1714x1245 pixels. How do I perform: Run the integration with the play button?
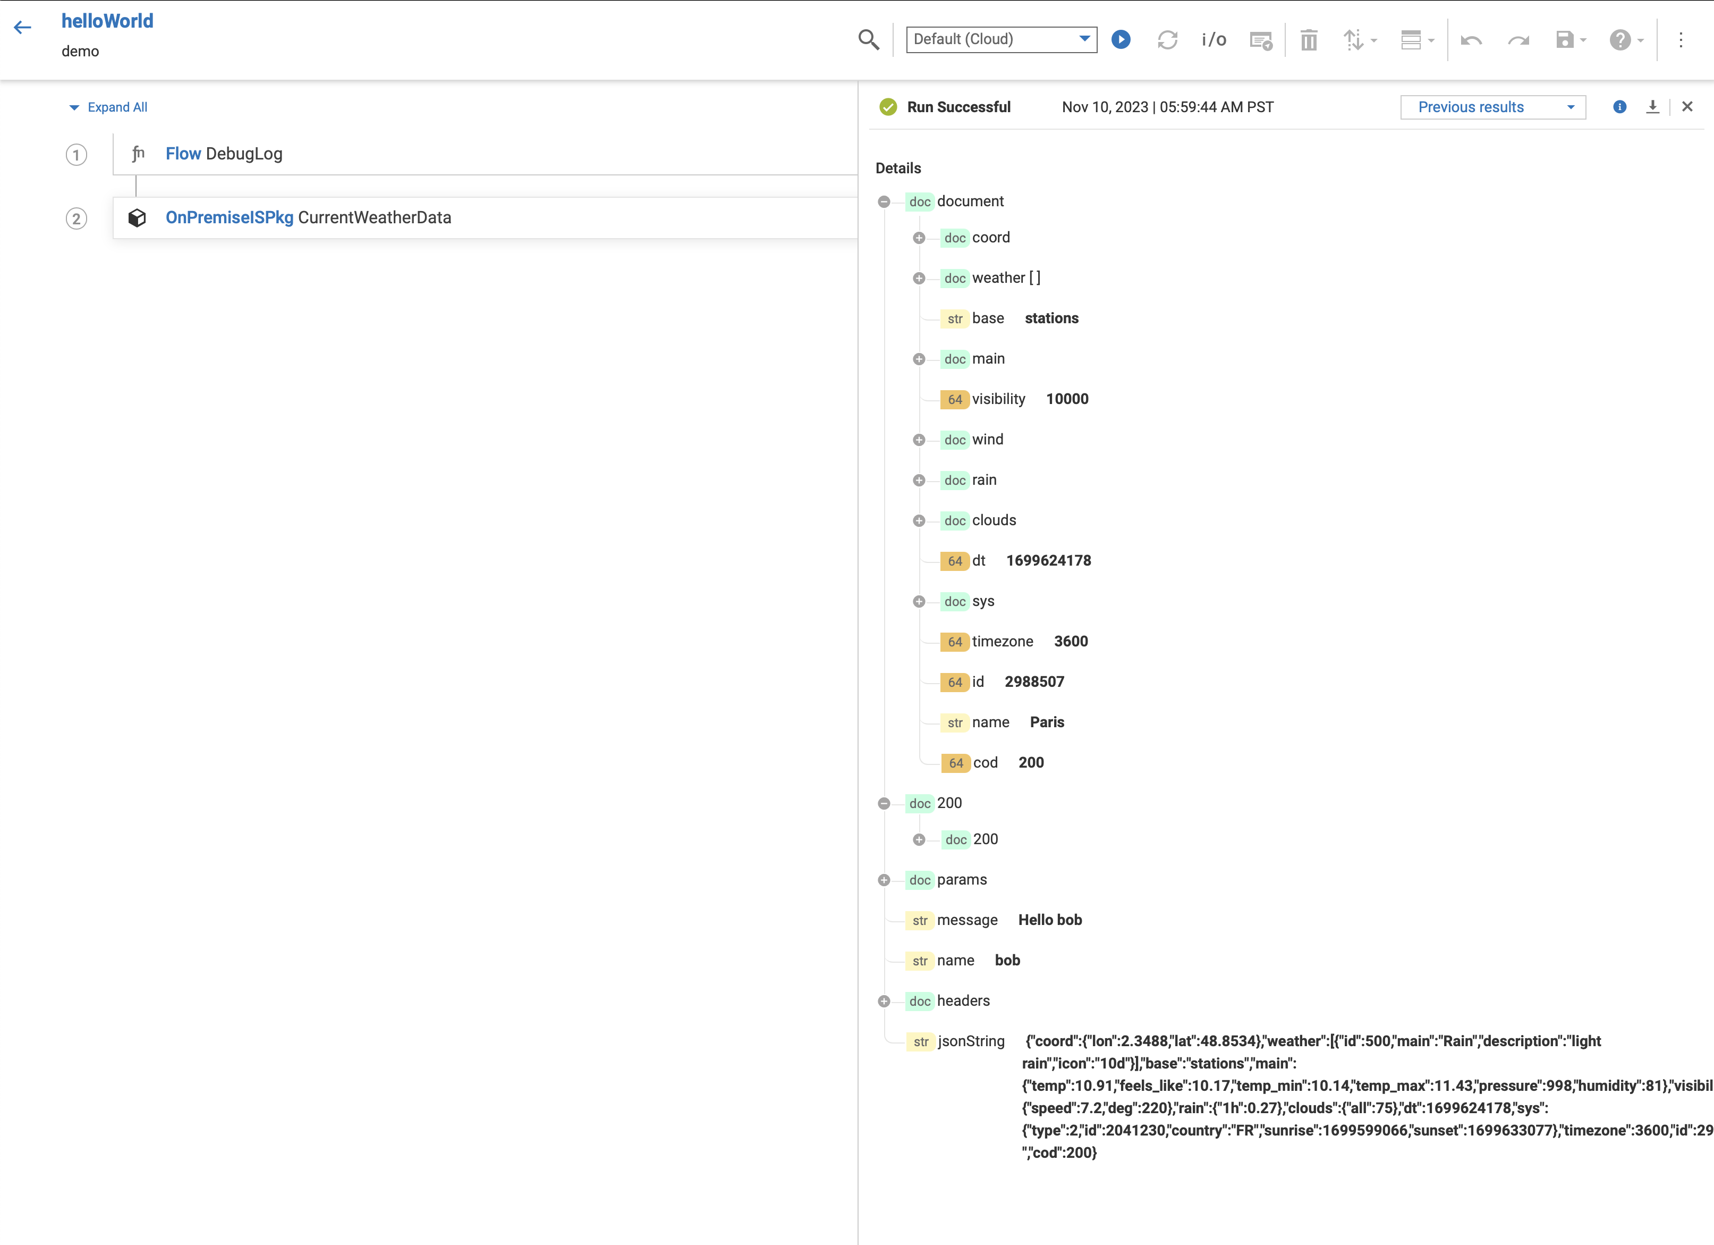1121,39
